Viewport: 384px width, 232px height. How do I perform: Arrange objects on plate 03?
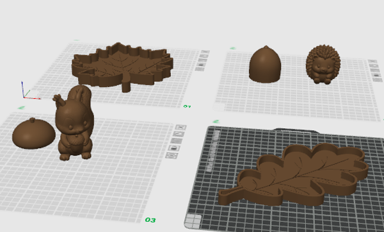pyautogui.click(x=177, y=141)
